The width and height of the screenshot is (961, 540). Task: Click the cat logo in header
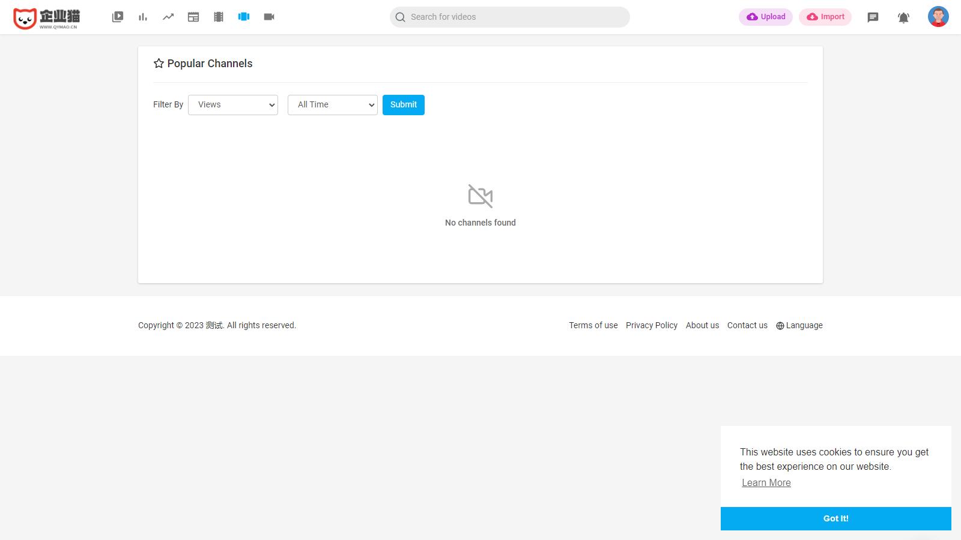pyautogui.click(x=46, y=18)
